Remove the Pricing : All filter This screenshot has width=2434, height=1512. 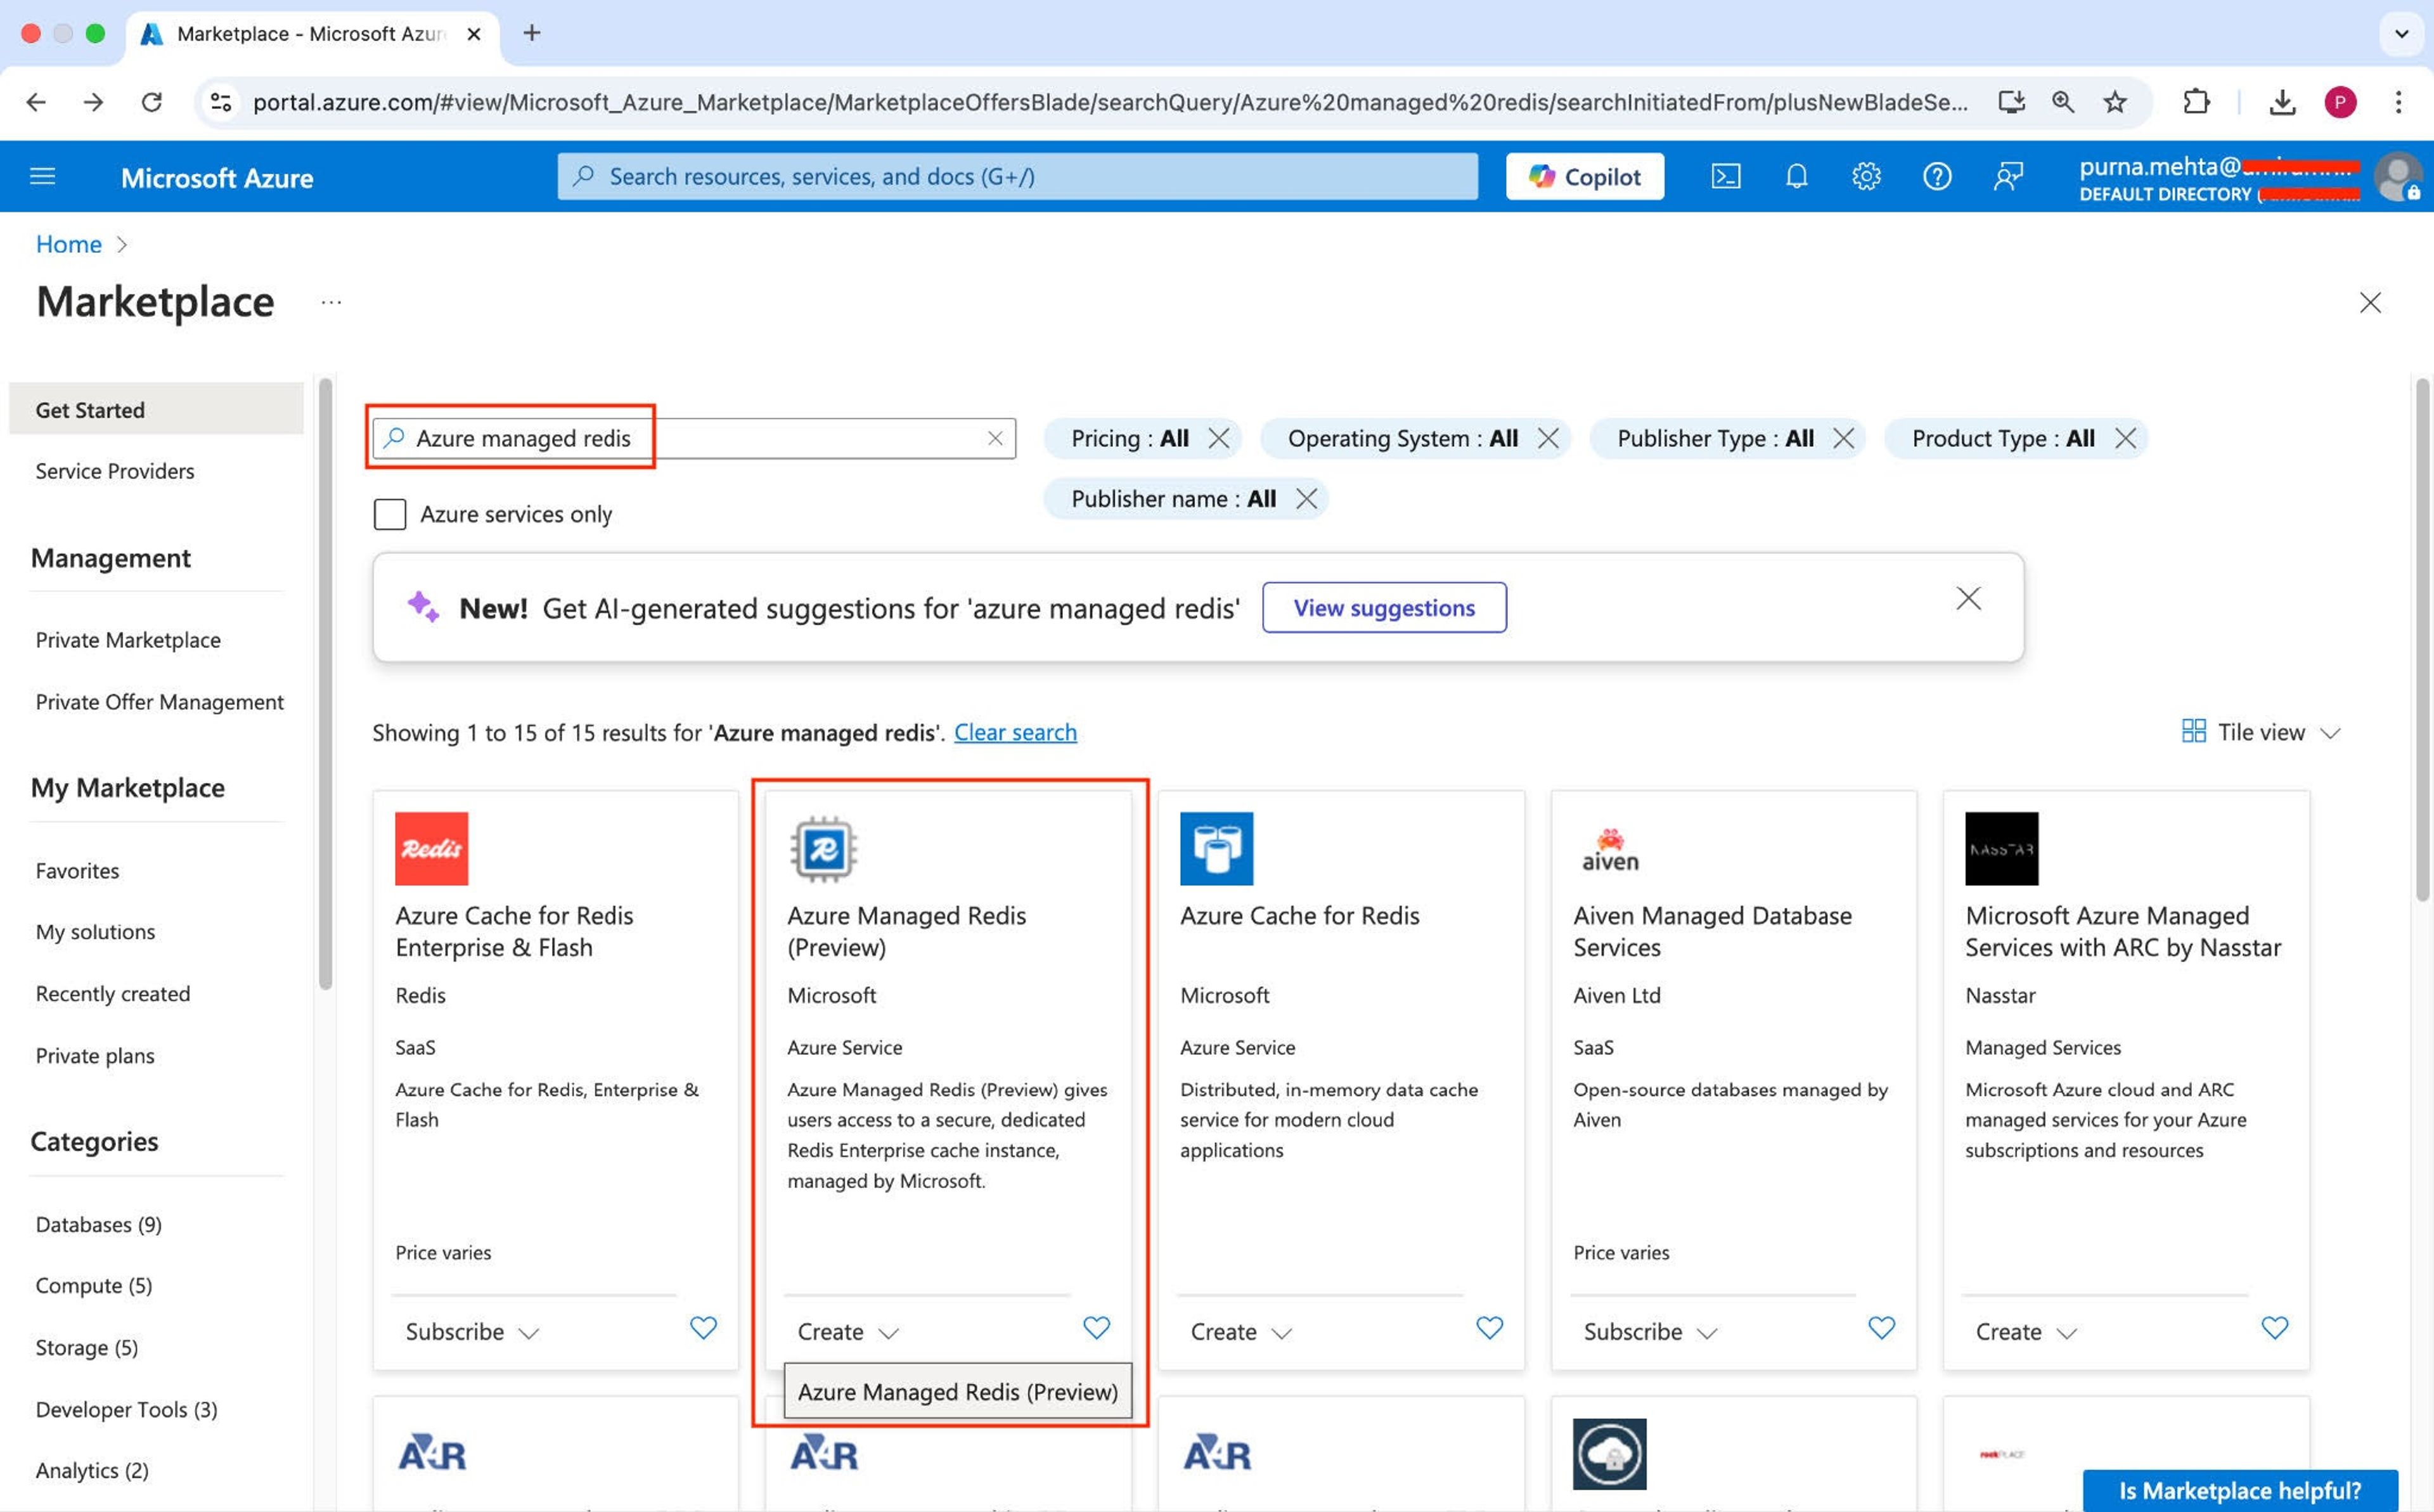click(x=1218, y=438)
